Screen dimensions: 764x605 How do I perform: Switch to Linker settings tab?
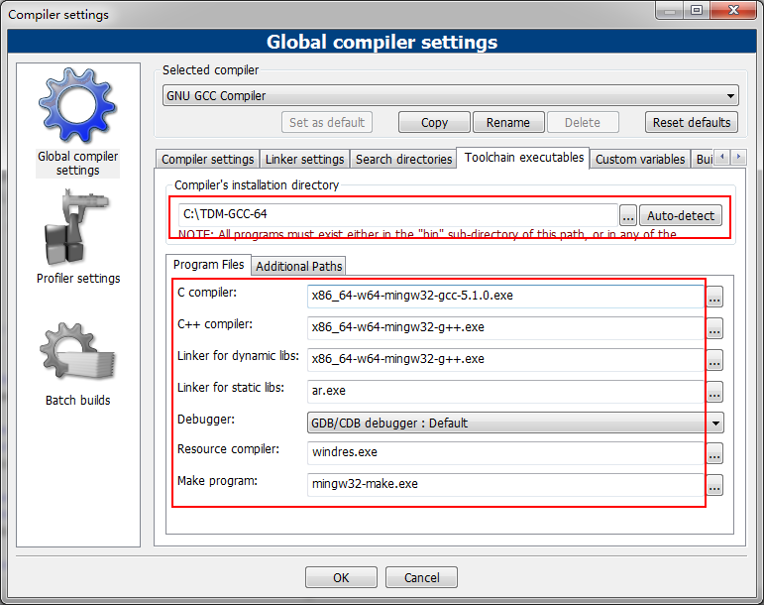pos(304,159)
